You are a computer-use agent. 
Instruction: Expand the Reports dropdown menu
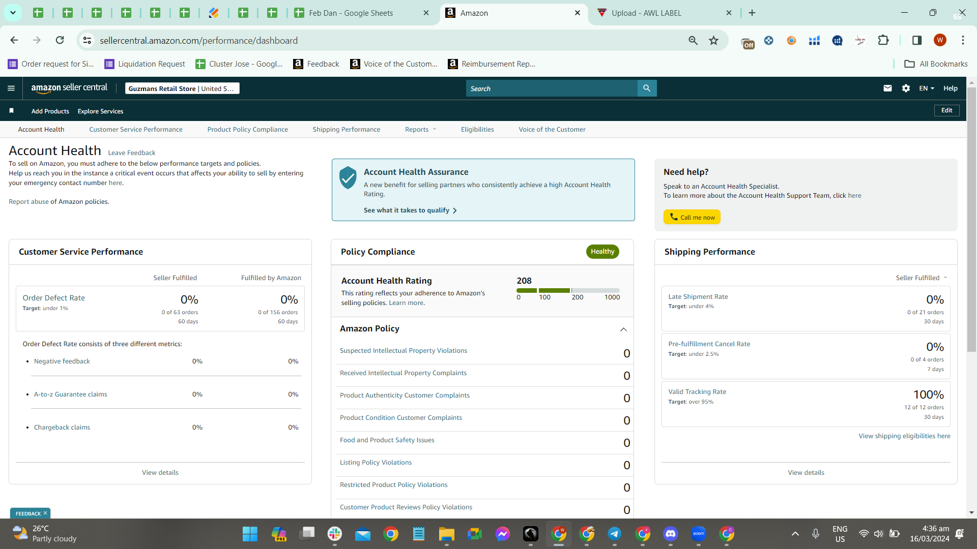tap(420, 130)
